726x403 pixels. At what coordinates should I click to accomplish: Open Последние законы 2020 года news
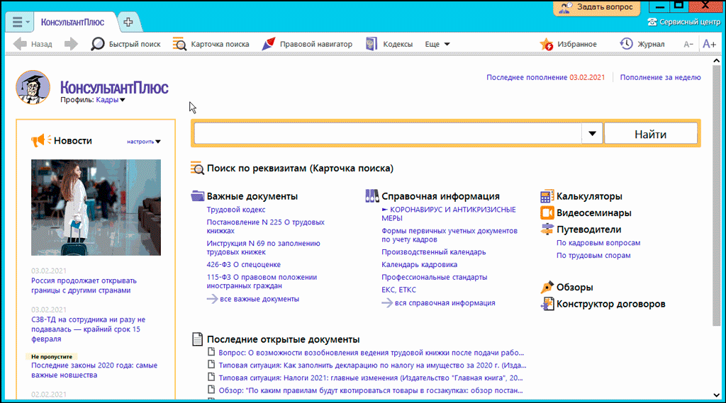[94, 370]
